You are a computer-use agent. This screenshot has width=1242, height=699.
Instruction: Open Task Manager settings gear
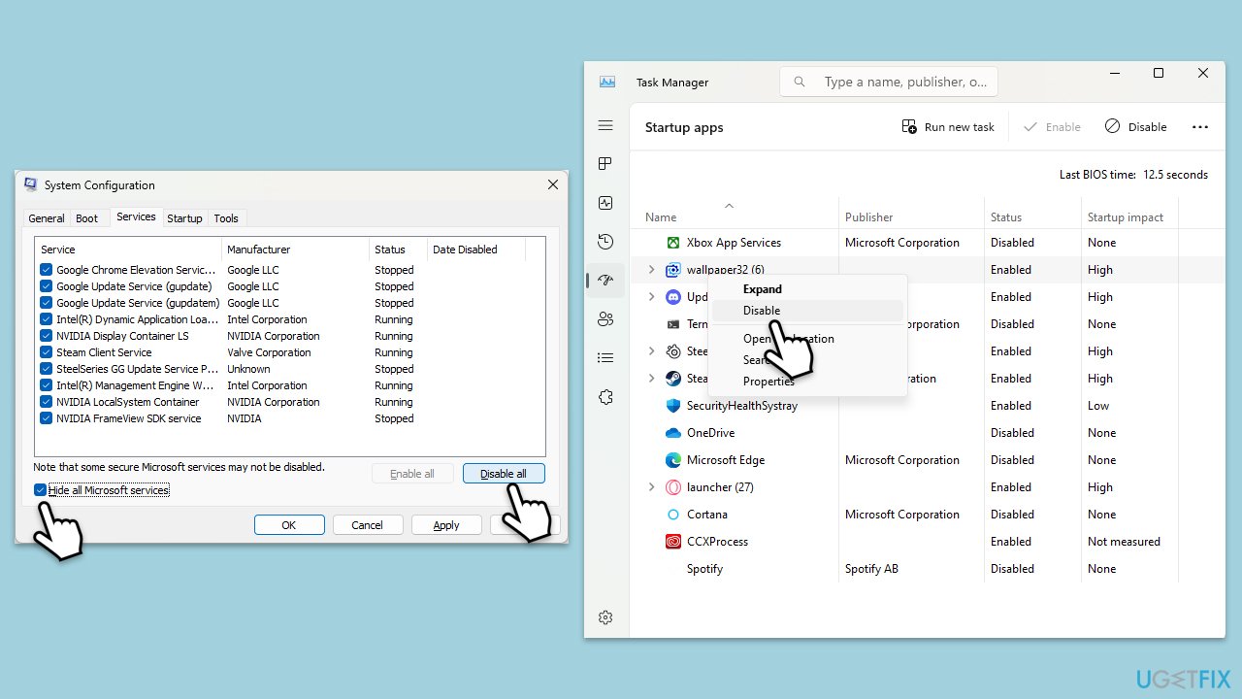[605, 617]
